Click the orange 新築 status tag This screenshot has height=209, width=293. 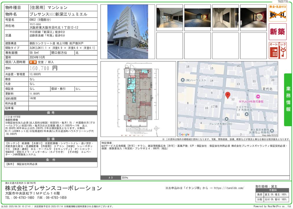tap(33, 62)
